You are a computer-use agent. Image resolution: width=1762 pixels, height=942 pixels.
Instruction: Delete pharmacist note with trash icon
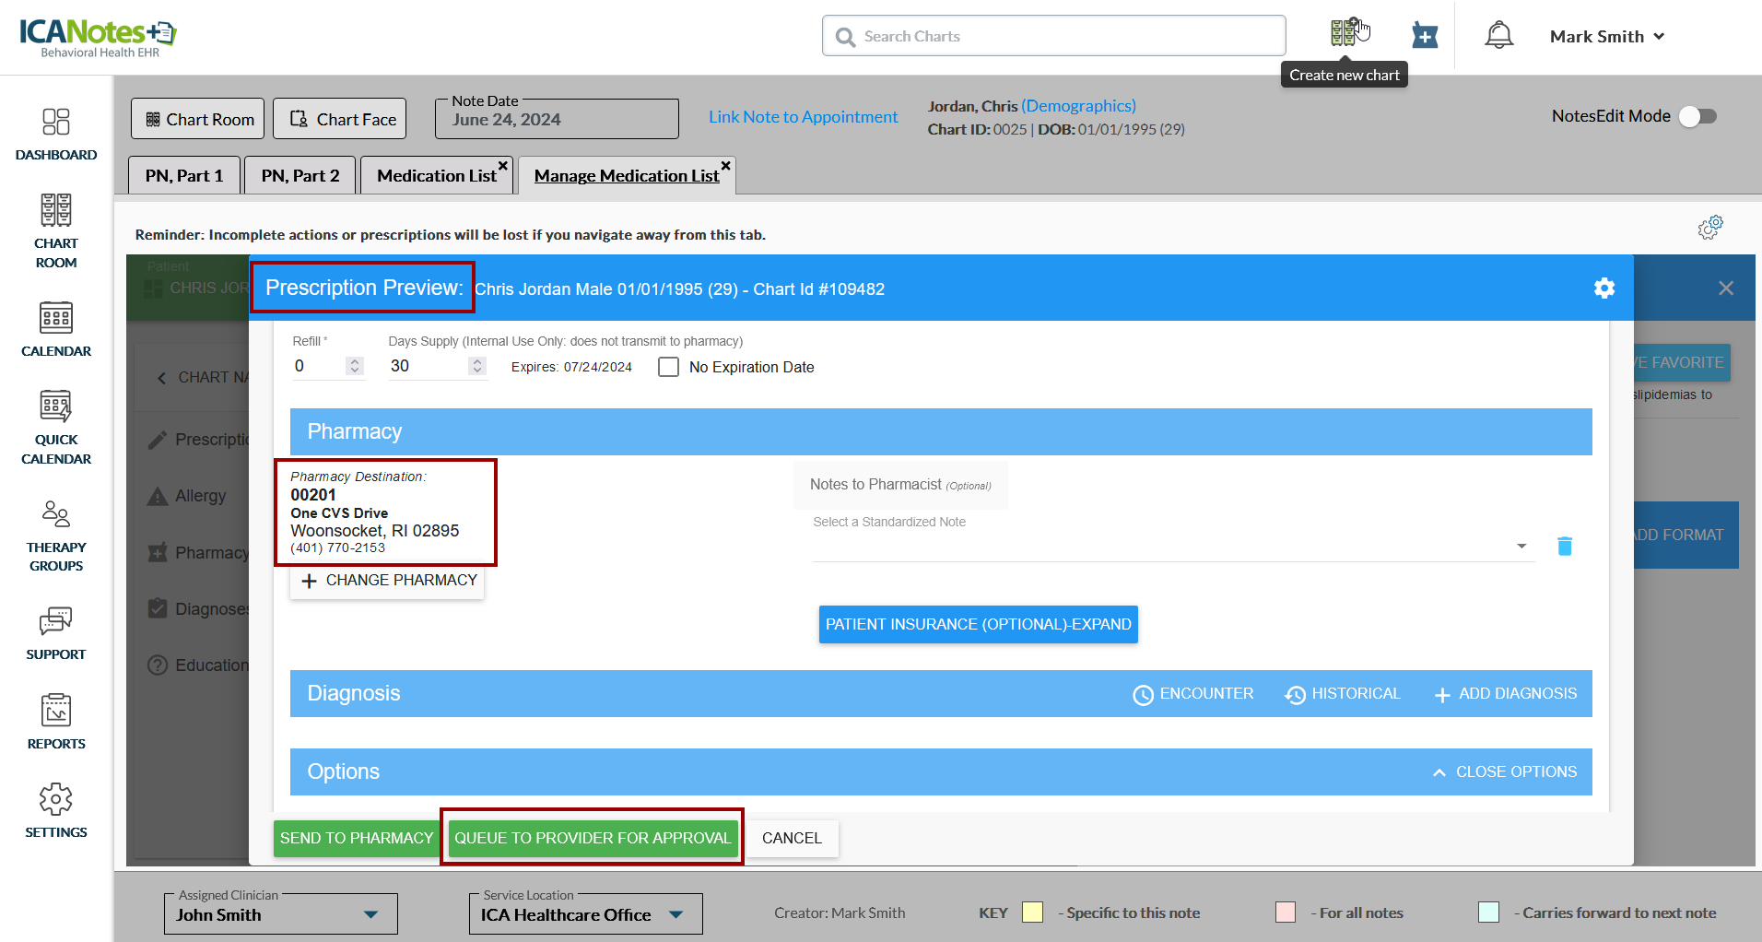tap(1564, 547)
